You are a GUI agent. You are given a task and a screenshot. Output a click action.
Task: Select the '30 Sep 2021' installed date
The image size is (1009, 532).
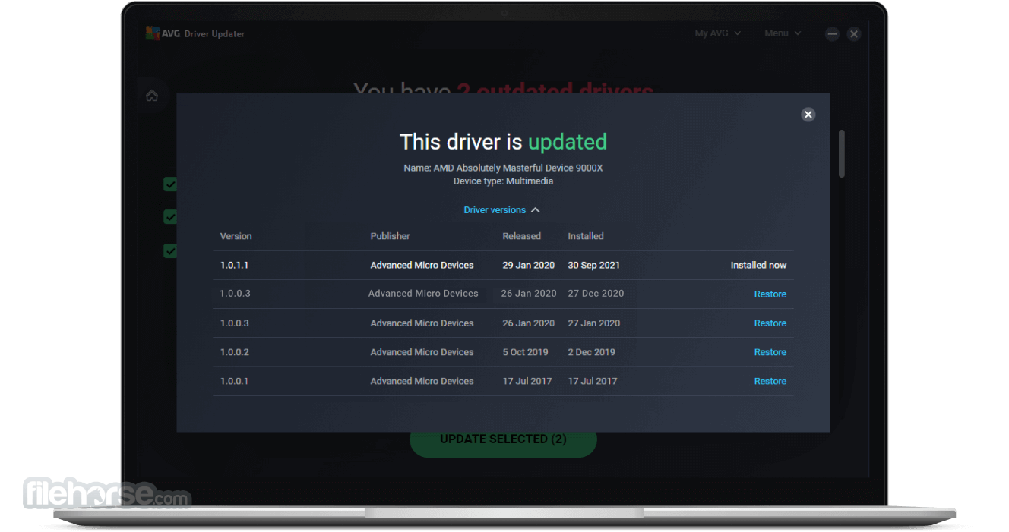[594, 266]
